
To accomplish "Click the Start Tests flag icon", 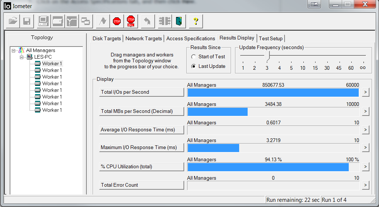I will pos(103,21).
